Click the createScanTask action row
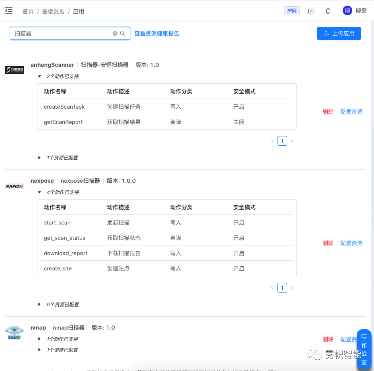The image size is (374, 371). tap(167, 107)
